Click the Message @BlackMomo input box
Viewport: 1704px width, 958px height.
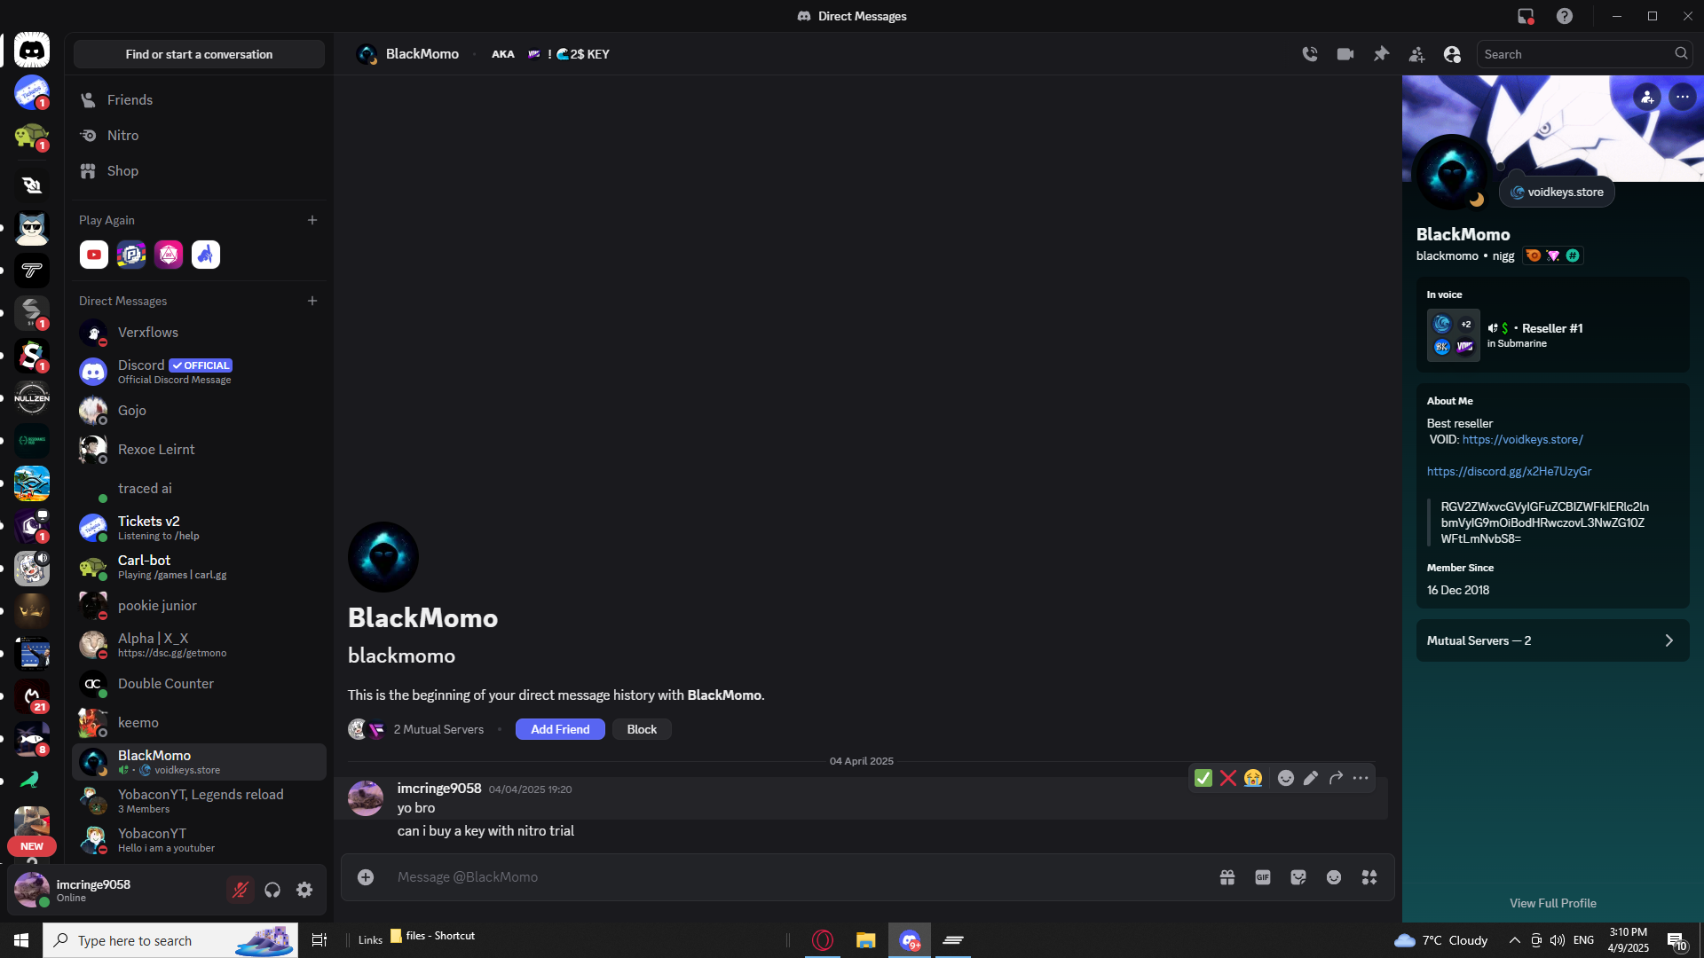(x=799, y=877)
